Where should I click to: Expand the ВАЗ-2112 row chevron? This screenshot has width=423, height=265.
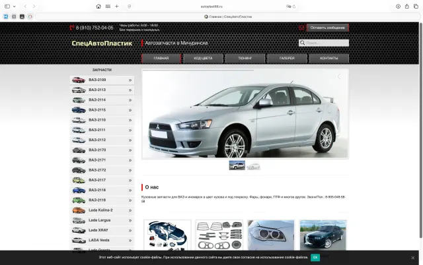[130, 140]
